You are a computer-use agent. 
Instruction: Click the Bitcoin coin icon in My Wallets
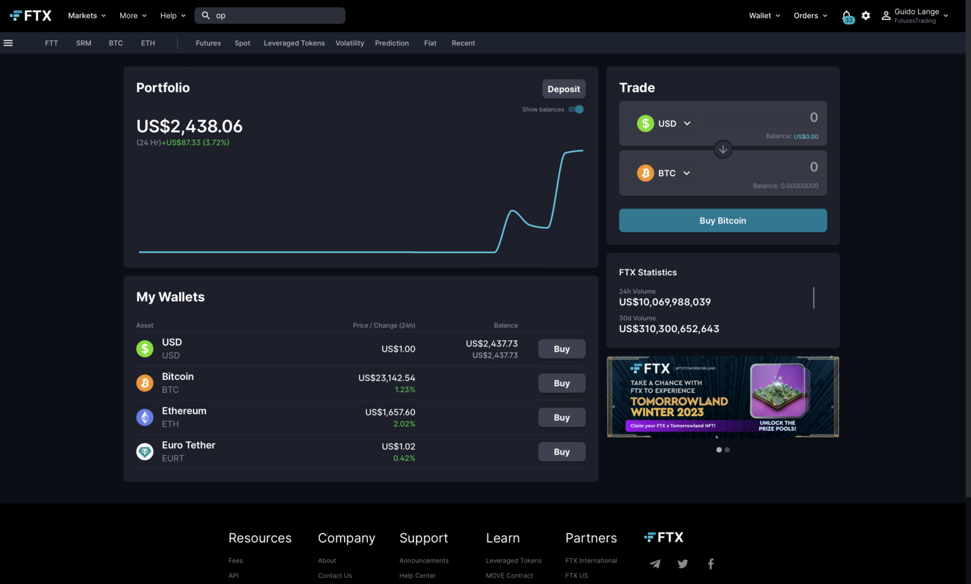coord(145,383)
